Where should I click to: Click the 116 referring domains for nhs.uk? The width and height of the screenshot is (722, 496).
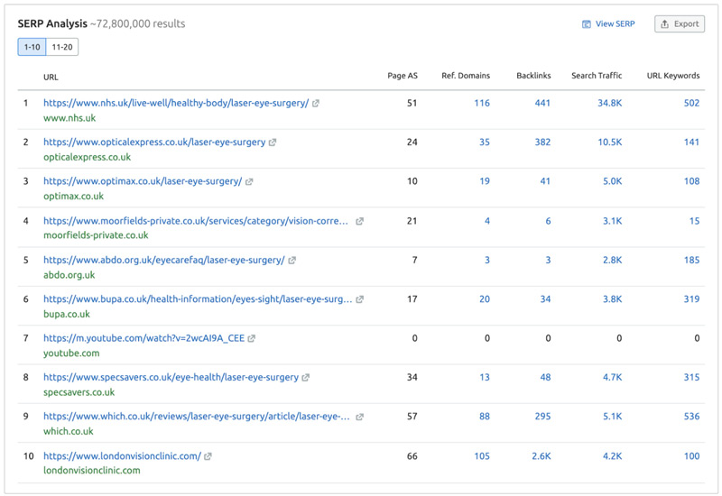(481, 104)
